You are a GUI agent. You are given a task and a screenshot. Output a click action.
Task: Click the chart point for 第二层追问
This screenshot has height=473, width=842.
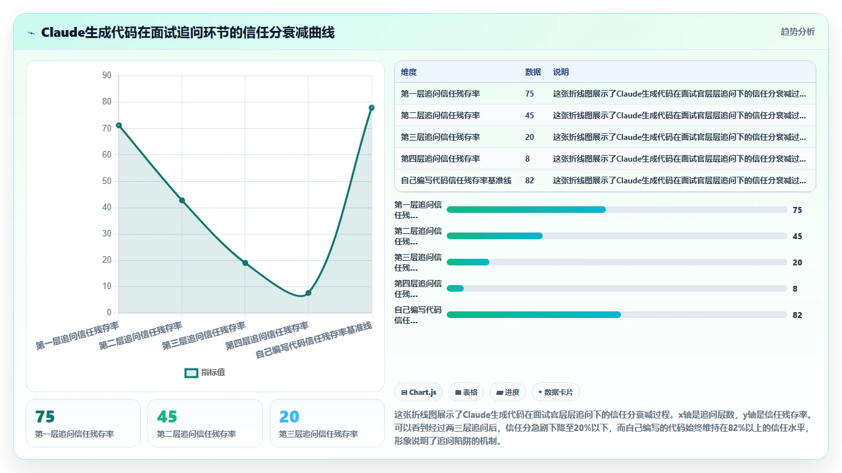(x=182, y=200)
